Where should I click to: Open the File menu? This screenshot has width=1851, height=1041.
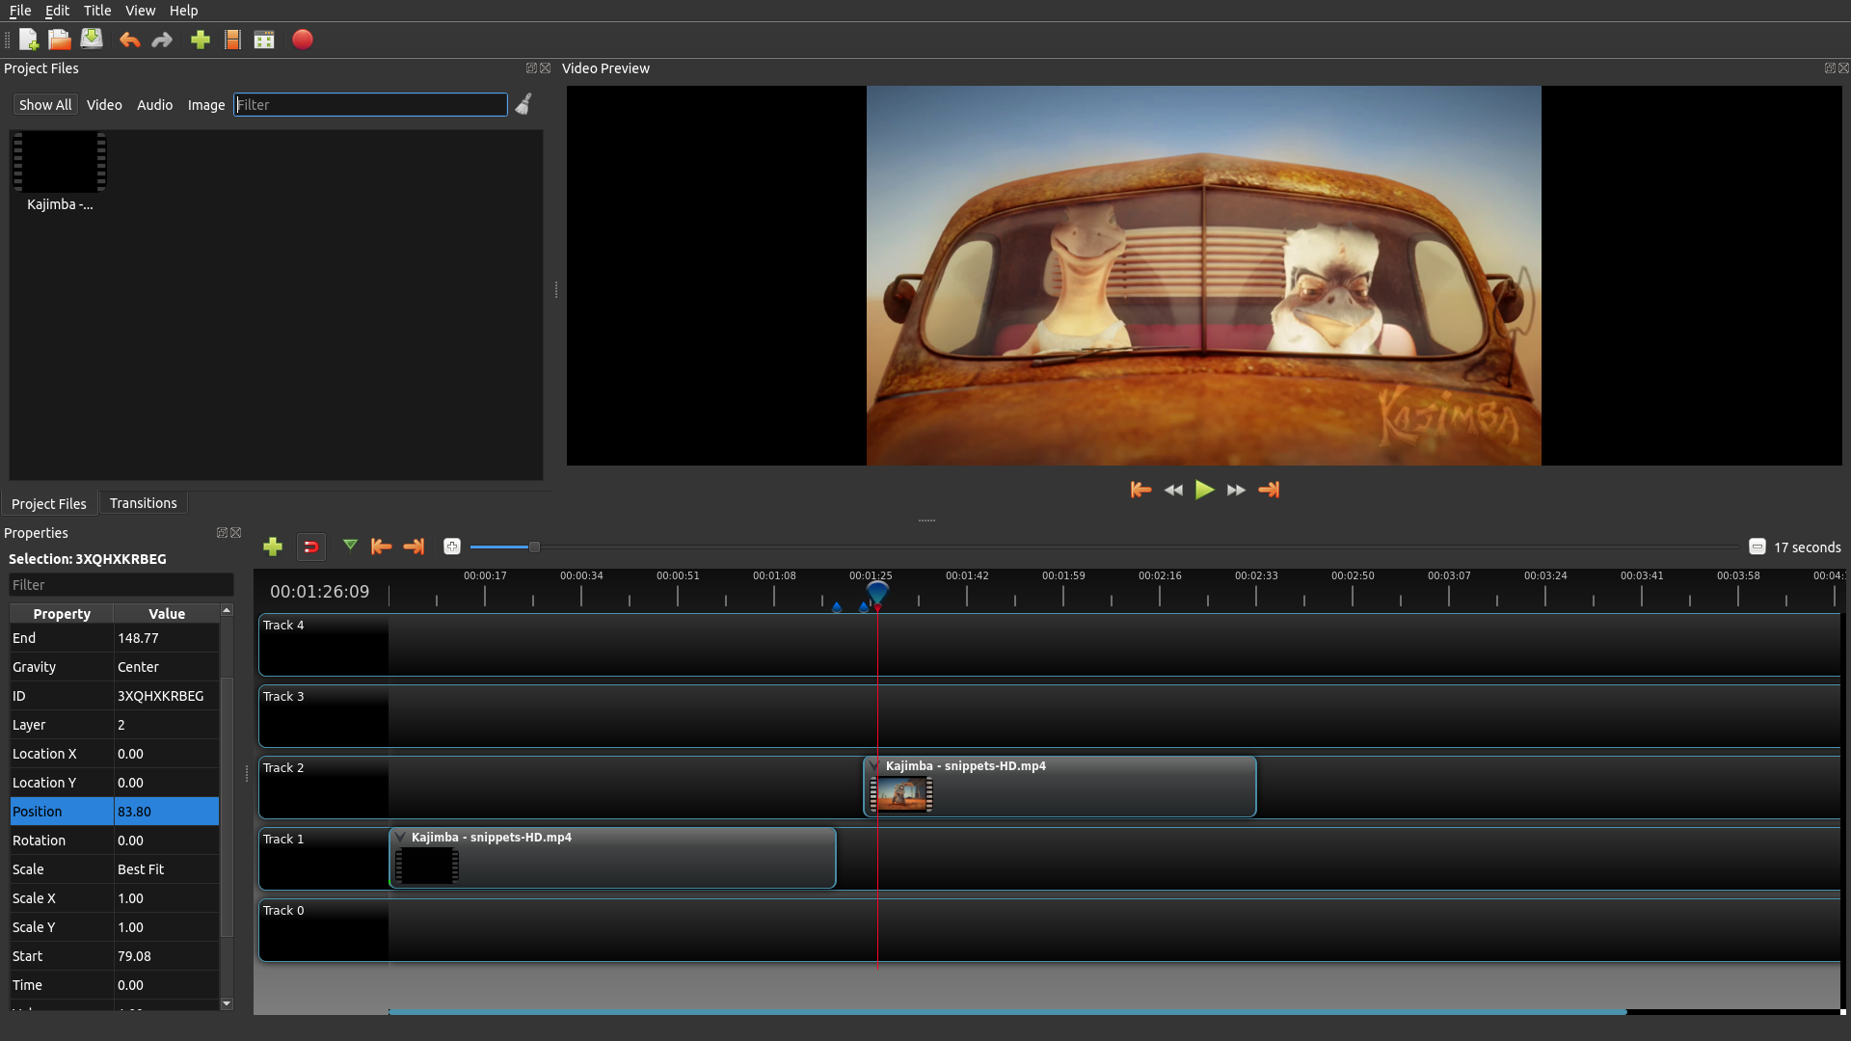[20, 11]
